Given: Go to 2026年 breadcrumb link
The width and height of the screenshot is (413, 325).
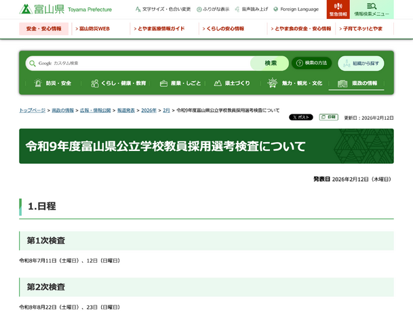Looking at the screenshot, I should coord(149,110).
